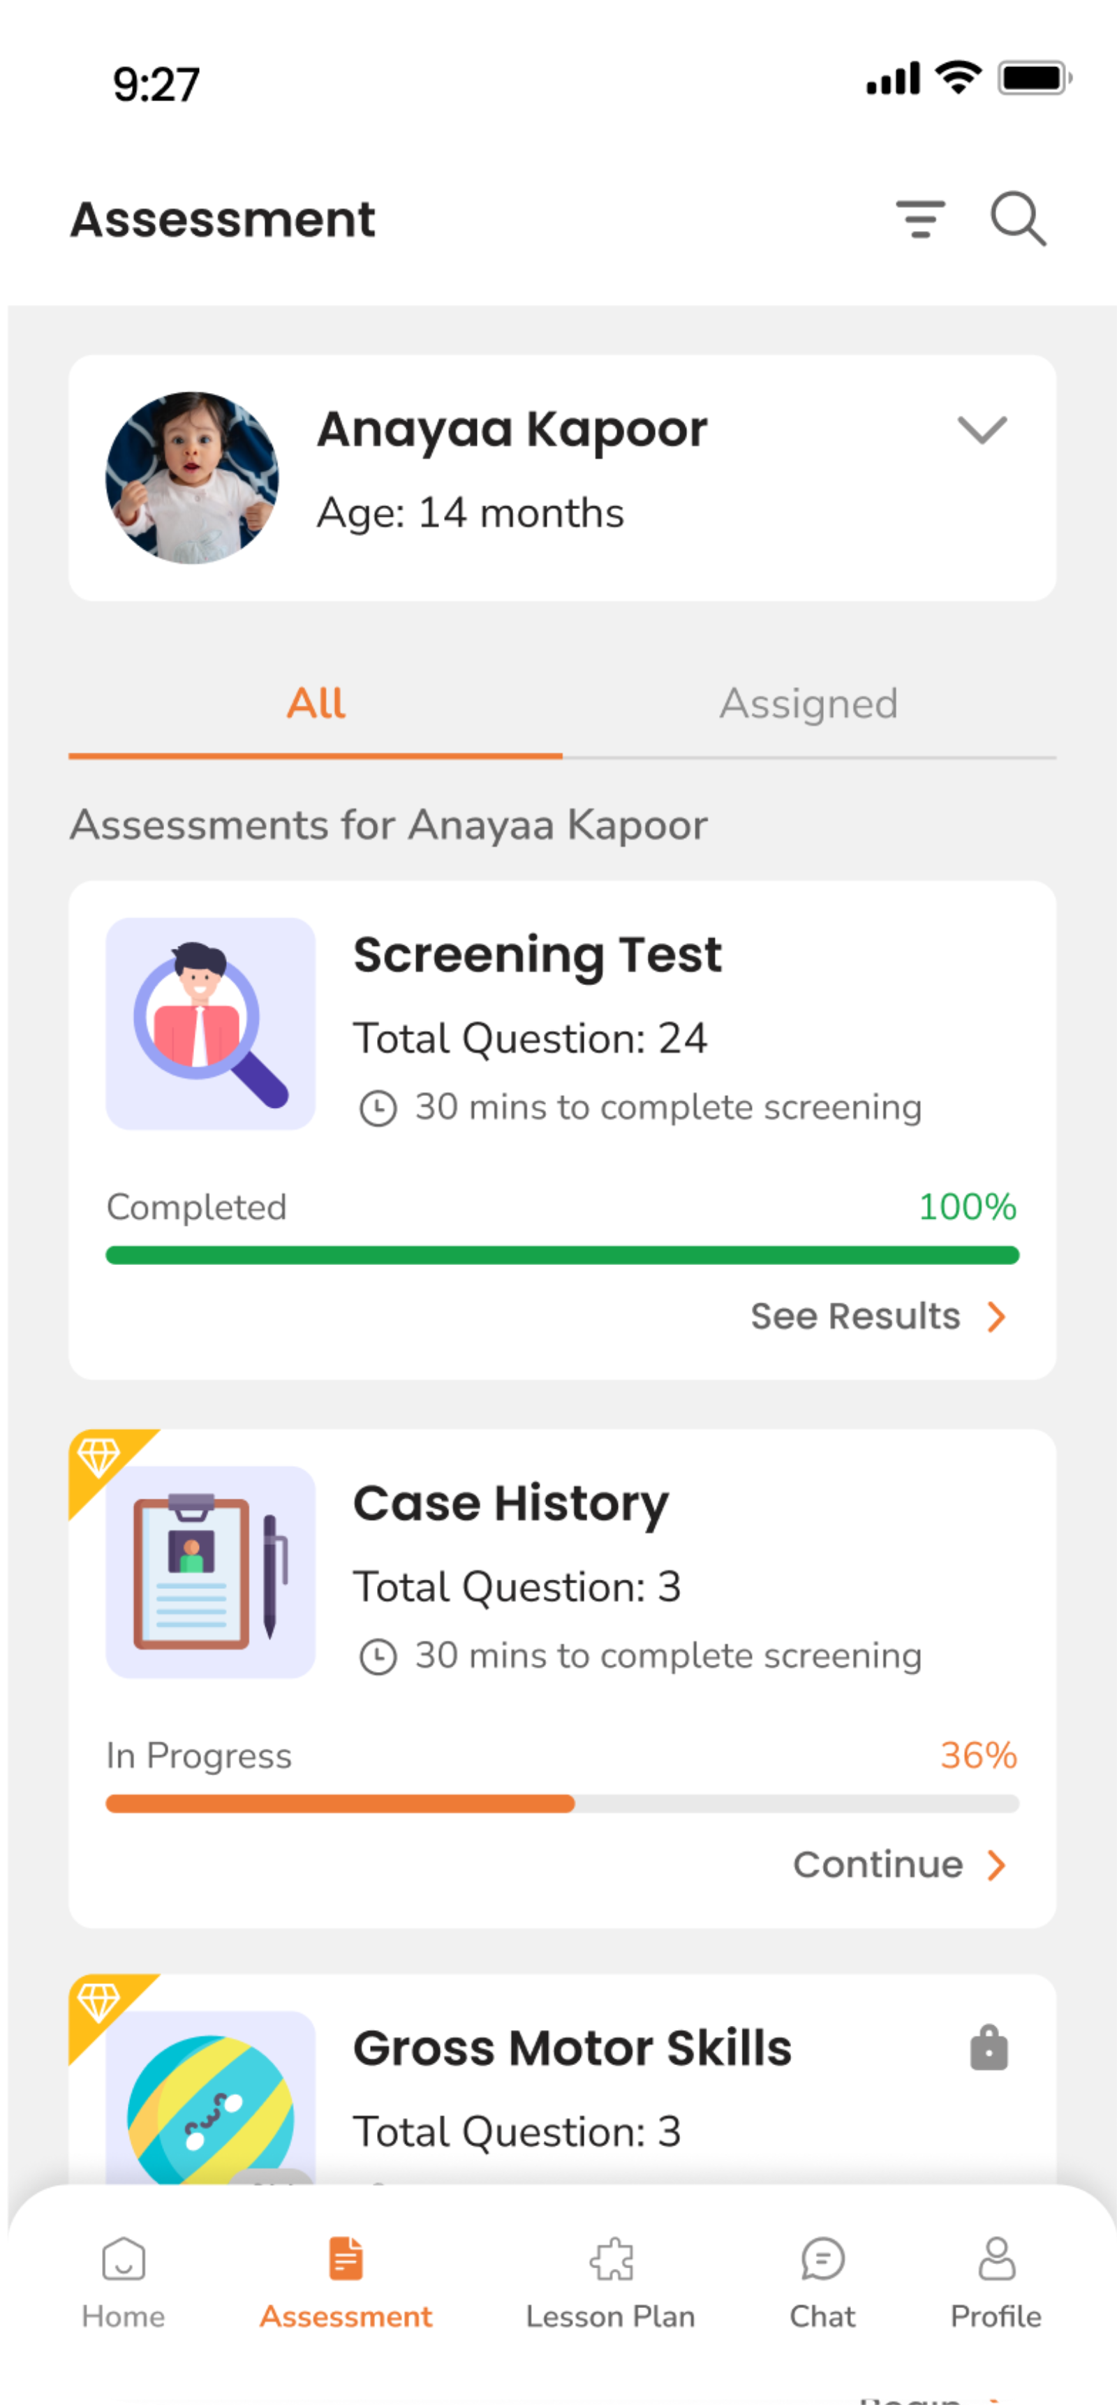This screenshot has height=2405, width=1117.
Task: Click the See Results chevron arrow
Action: click(996, 1317)
